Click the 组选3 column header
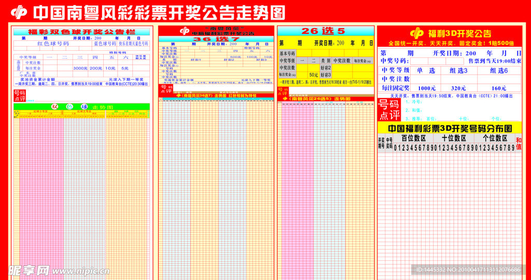 459,71
